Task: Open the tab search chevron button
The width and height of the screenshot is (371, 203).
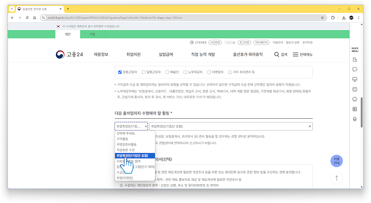Action: pyautogui.click(x=12, y=9)
